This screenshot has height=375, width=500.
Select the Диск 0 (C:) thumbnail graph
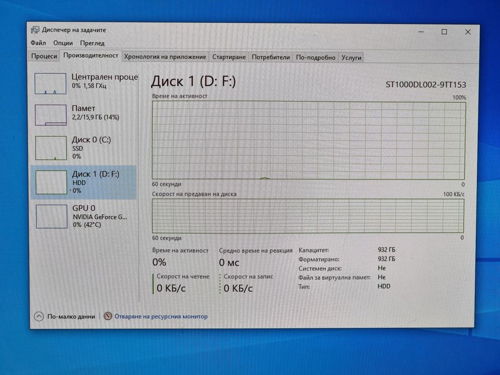(x=51, y=148)
